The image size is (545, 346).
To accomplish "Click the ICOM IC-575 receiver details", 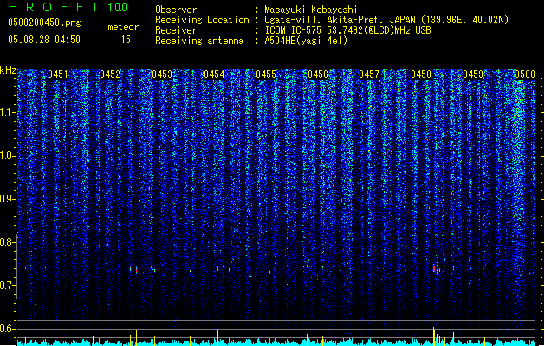I will pyautogui.click(x=348, y=30).
